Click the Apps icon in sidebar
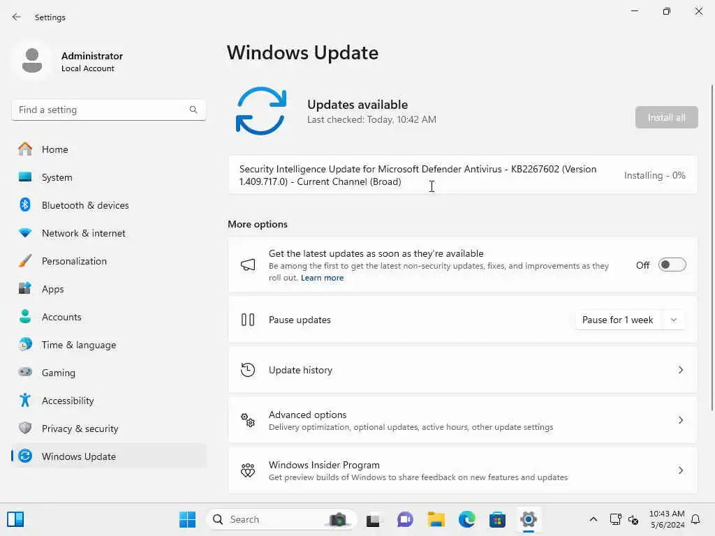Viewport: 715px width, 536px height. (25, 288)
